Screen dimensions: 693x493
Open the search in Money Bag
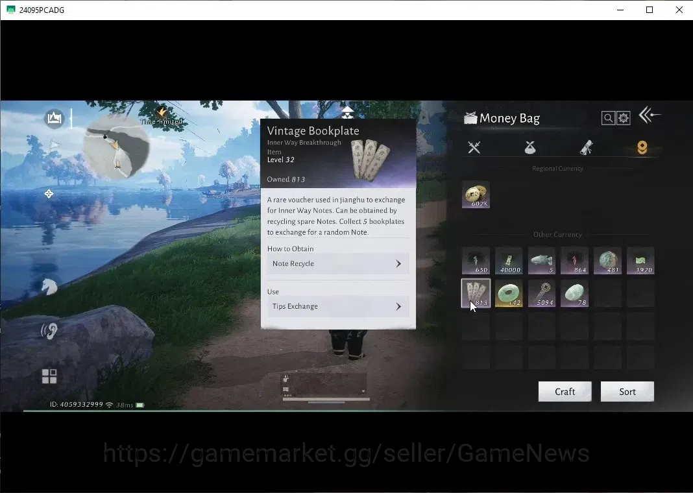pyautogui.click(x=608, y=118)
